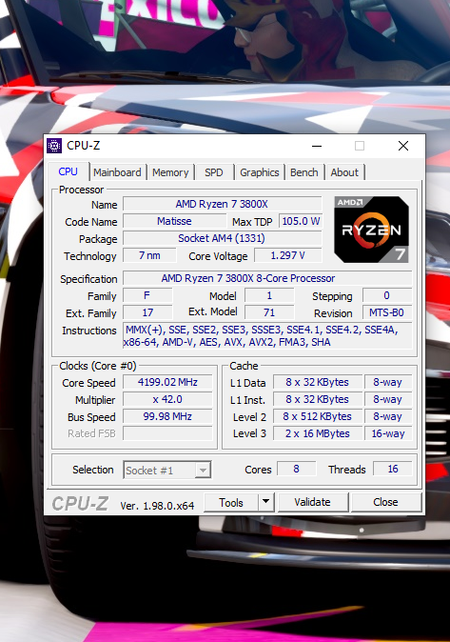Image resolution: width=450 pixels, height=642 pixels.
Task: Click the Validate button
Action: 313,502
